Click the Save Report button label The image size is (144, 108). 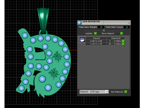[108, 34]
